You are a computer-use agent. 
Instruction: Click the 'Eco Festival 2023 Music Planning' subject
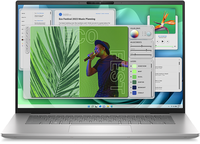click(77, 19)
